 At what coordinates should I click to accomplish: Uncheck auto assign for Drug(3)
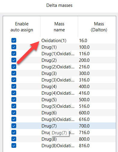click(14, 73)
